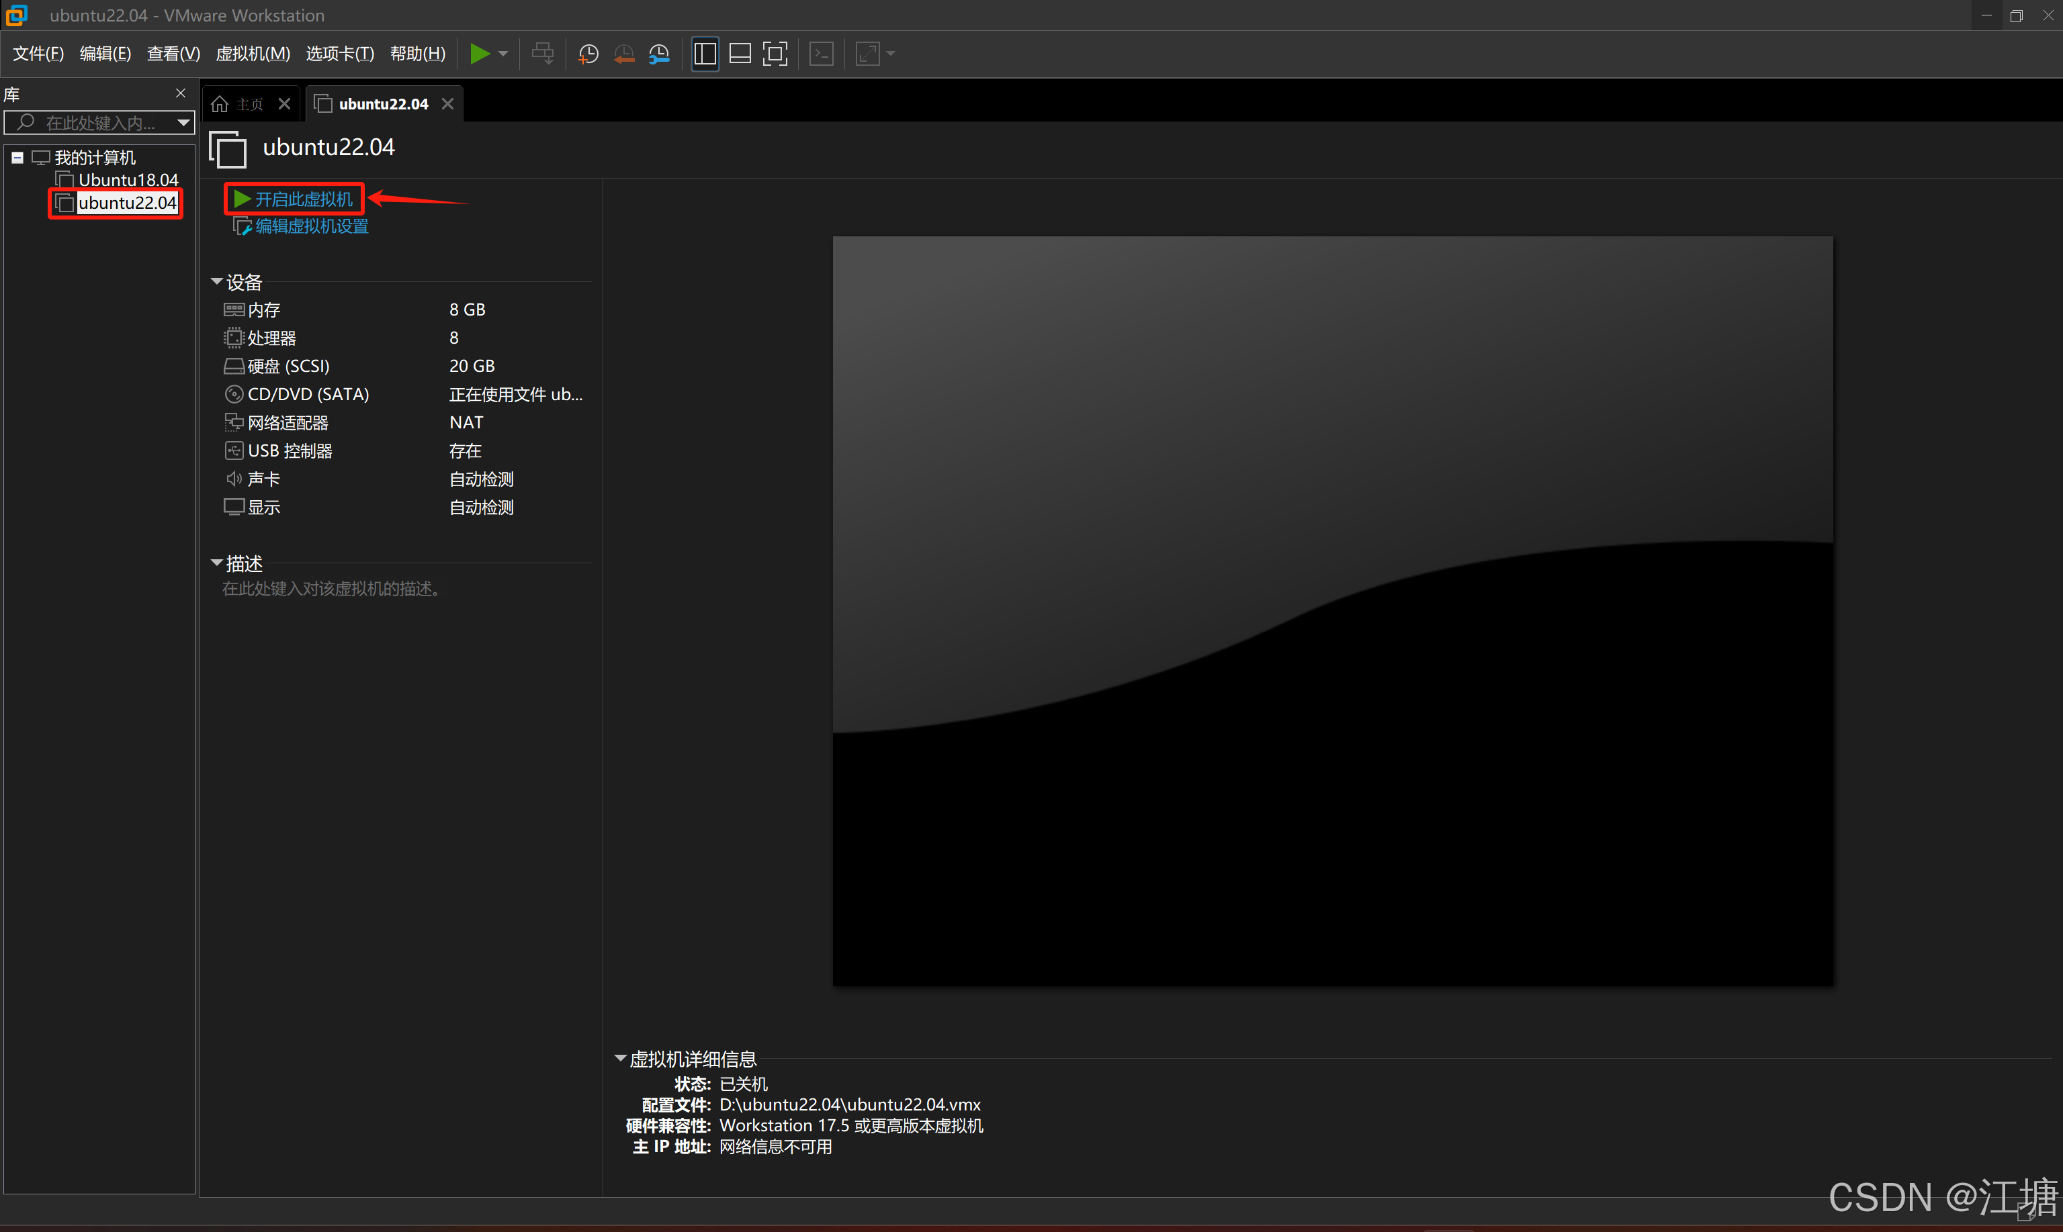Image resolution: width=2063 pixels, height=1232 pixels.
Task: Click the library search input field
Action: tap(99, 123)
